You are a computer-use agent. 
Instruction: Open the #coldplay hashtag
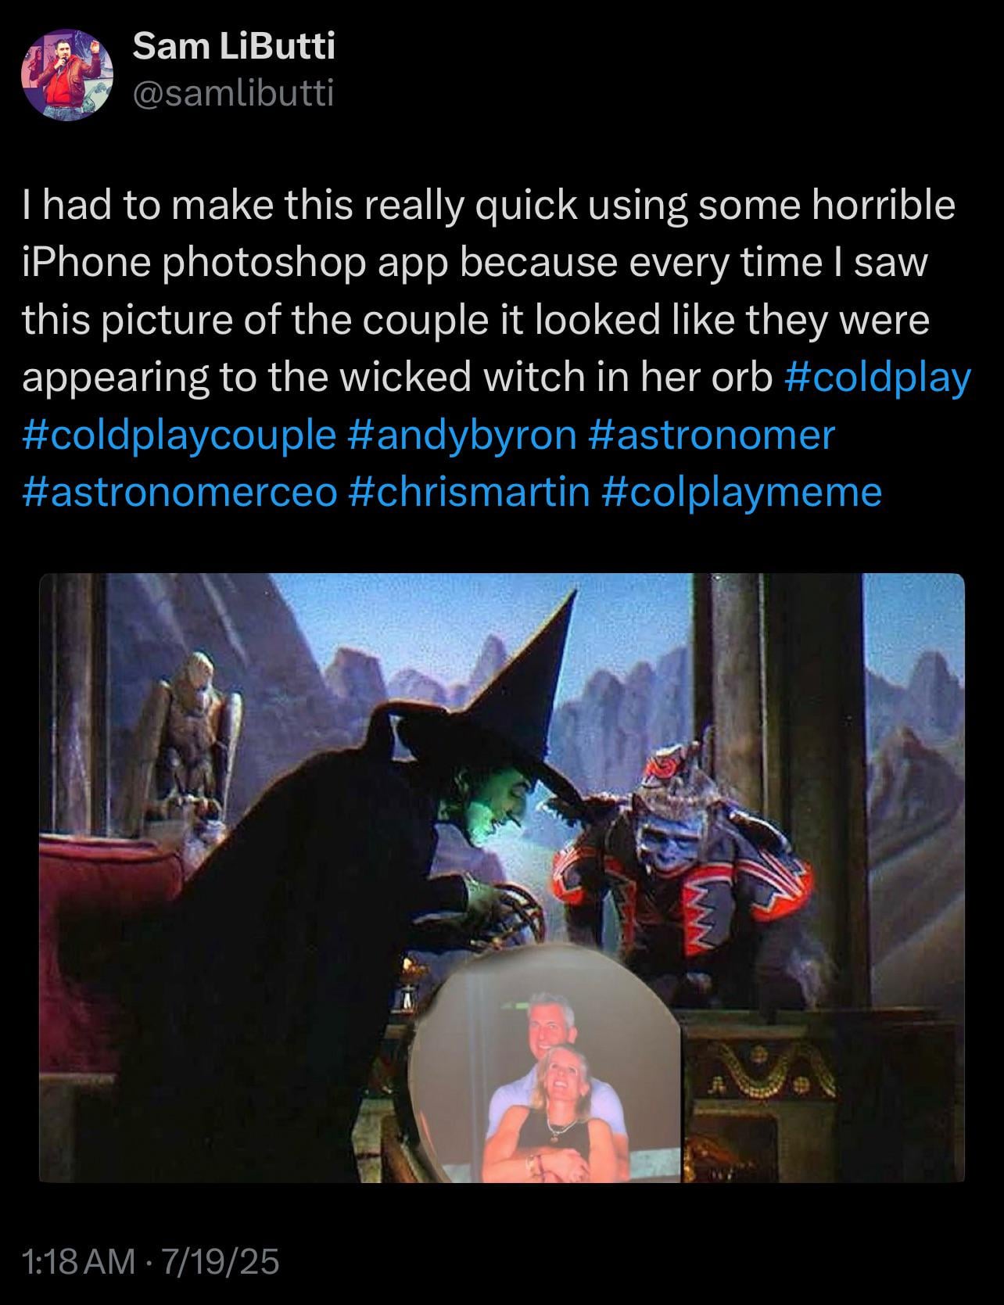[x=877, y=378]
